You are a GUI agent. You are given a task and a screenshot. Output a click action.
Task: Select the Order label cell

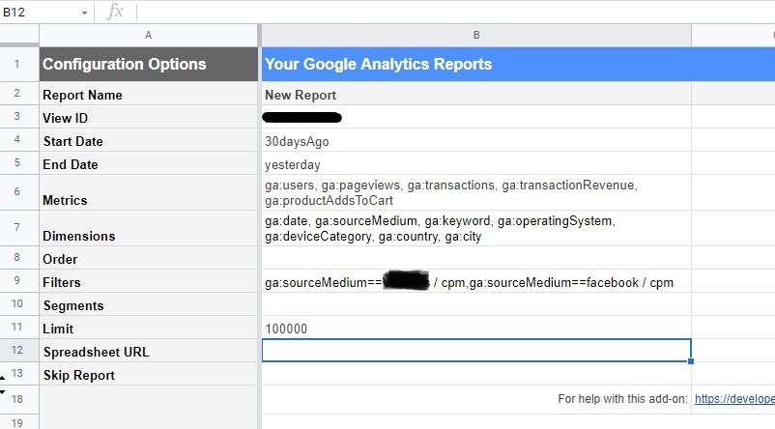tap(148, 258)
